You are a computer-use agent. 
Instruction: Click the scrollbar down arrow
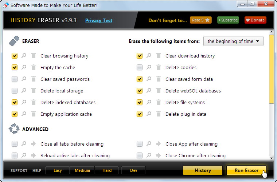(x=272, y=158)
